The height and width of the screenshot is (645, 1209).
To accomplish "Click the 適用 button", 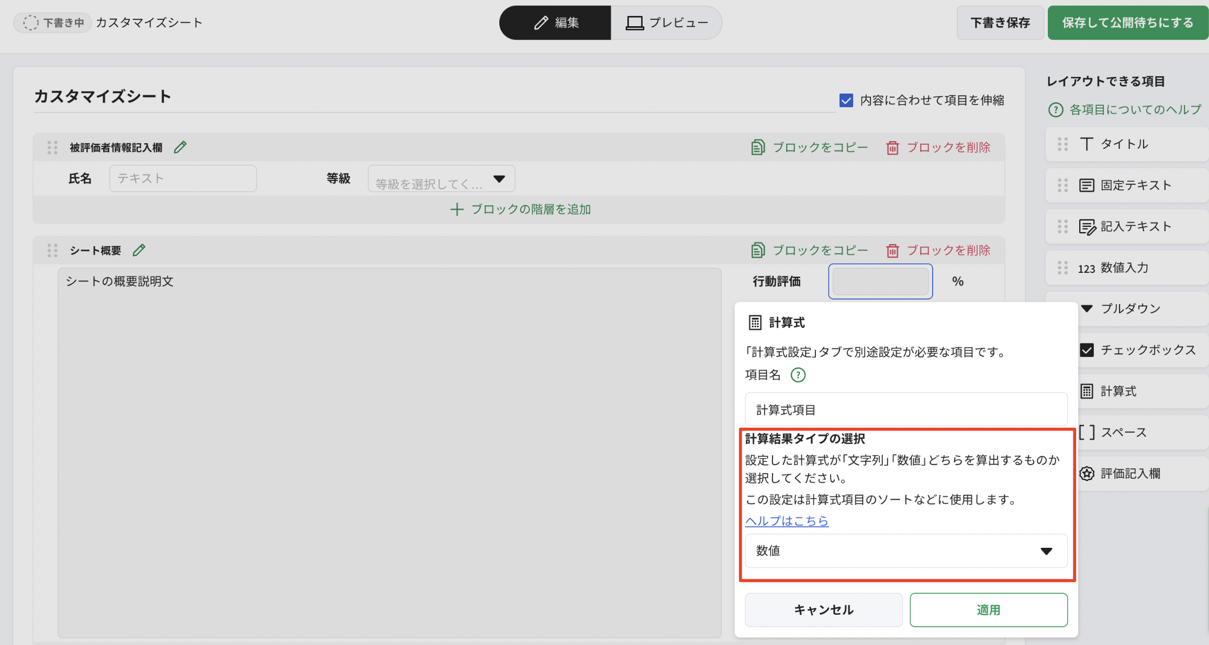I will click(988, 610).
